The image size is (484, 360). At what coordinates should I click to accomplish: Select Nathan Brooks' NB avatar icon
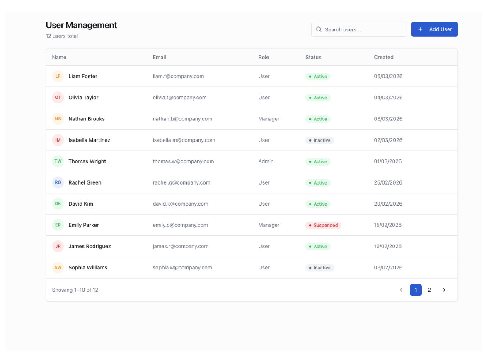(x=58, y=119)
